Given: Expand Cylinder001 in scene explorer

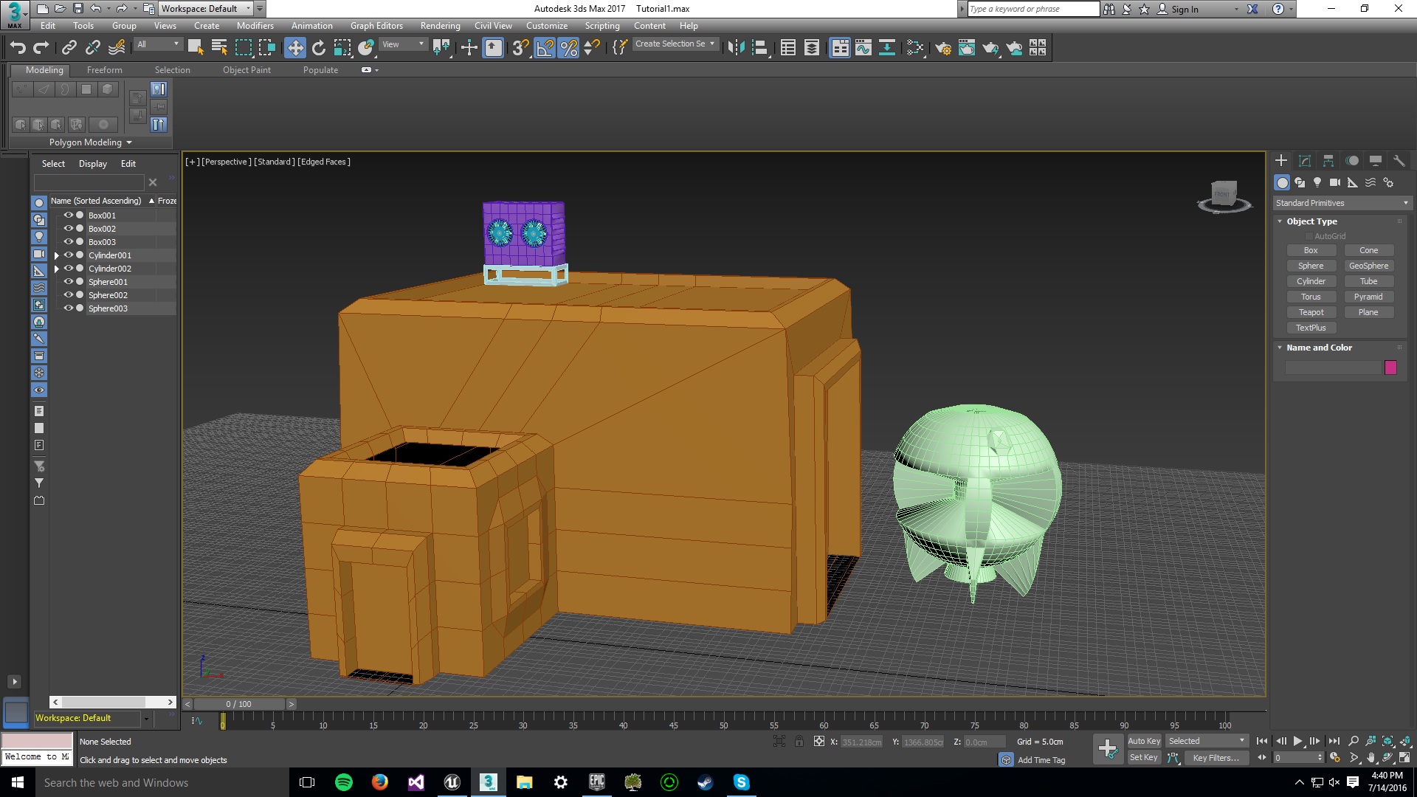Looking at the screenshot, I should coord(57,255).
